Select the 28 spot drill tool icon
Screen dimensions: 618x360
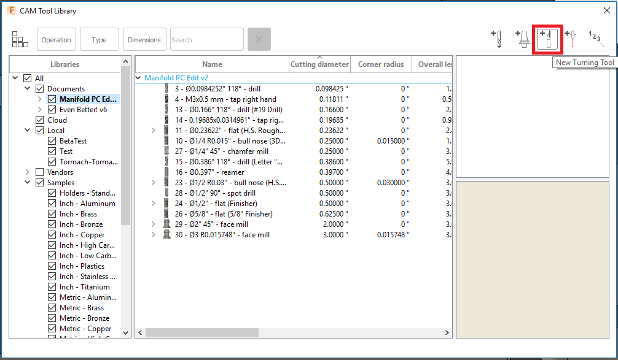(166, 193)
